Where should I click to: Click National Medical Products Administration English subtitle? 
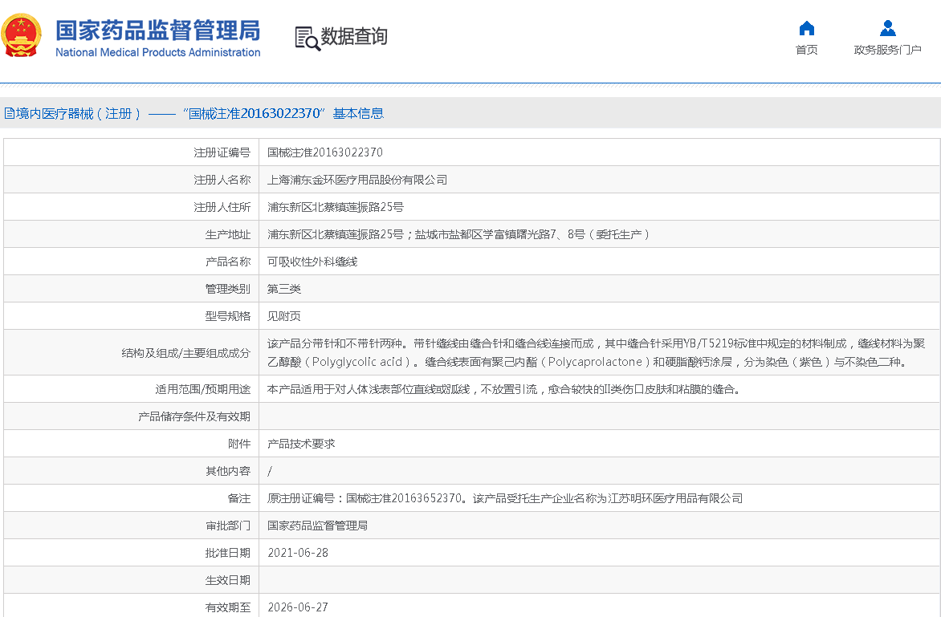tap(157, 53)
